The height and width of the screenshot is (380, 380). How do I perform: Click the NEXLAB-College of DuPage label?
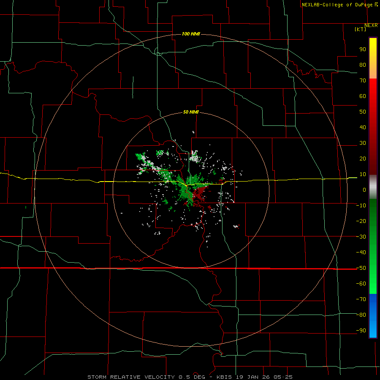tap(337, 5)
